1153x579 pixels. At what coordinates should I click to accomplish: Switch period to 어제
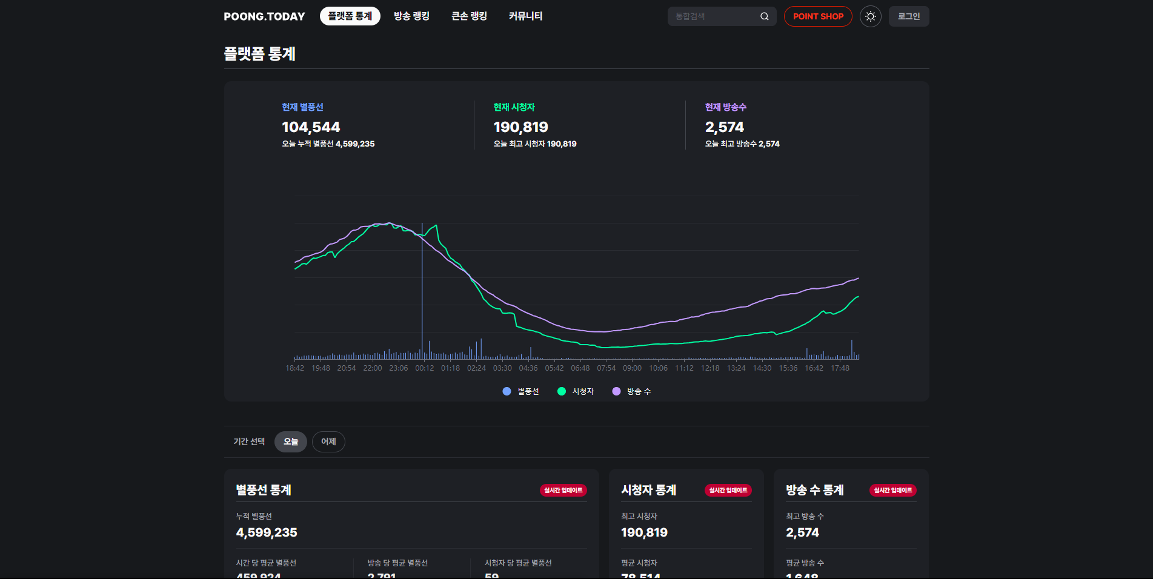pos(328,442)
